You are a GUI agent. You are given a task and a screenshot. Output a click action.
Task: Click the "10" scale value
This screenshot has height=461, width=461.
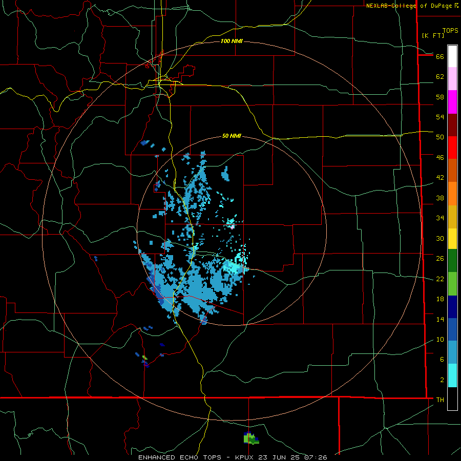(440, 340)
